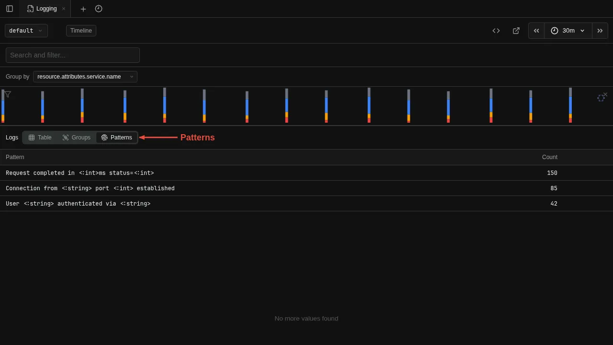
Task: Toggle the sidebar panel icon
Action: pos(10,9)
